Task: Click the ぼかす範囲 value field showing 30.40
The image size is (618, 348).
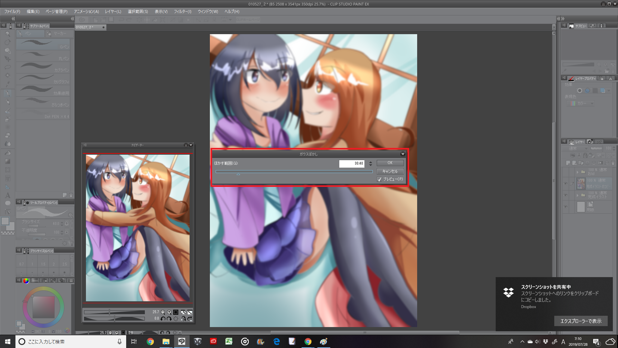Action: click(351, 163)
